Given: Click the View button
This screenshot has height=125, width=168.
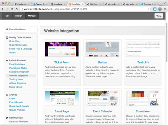Looking at the screenshot, I should [159, 16].
